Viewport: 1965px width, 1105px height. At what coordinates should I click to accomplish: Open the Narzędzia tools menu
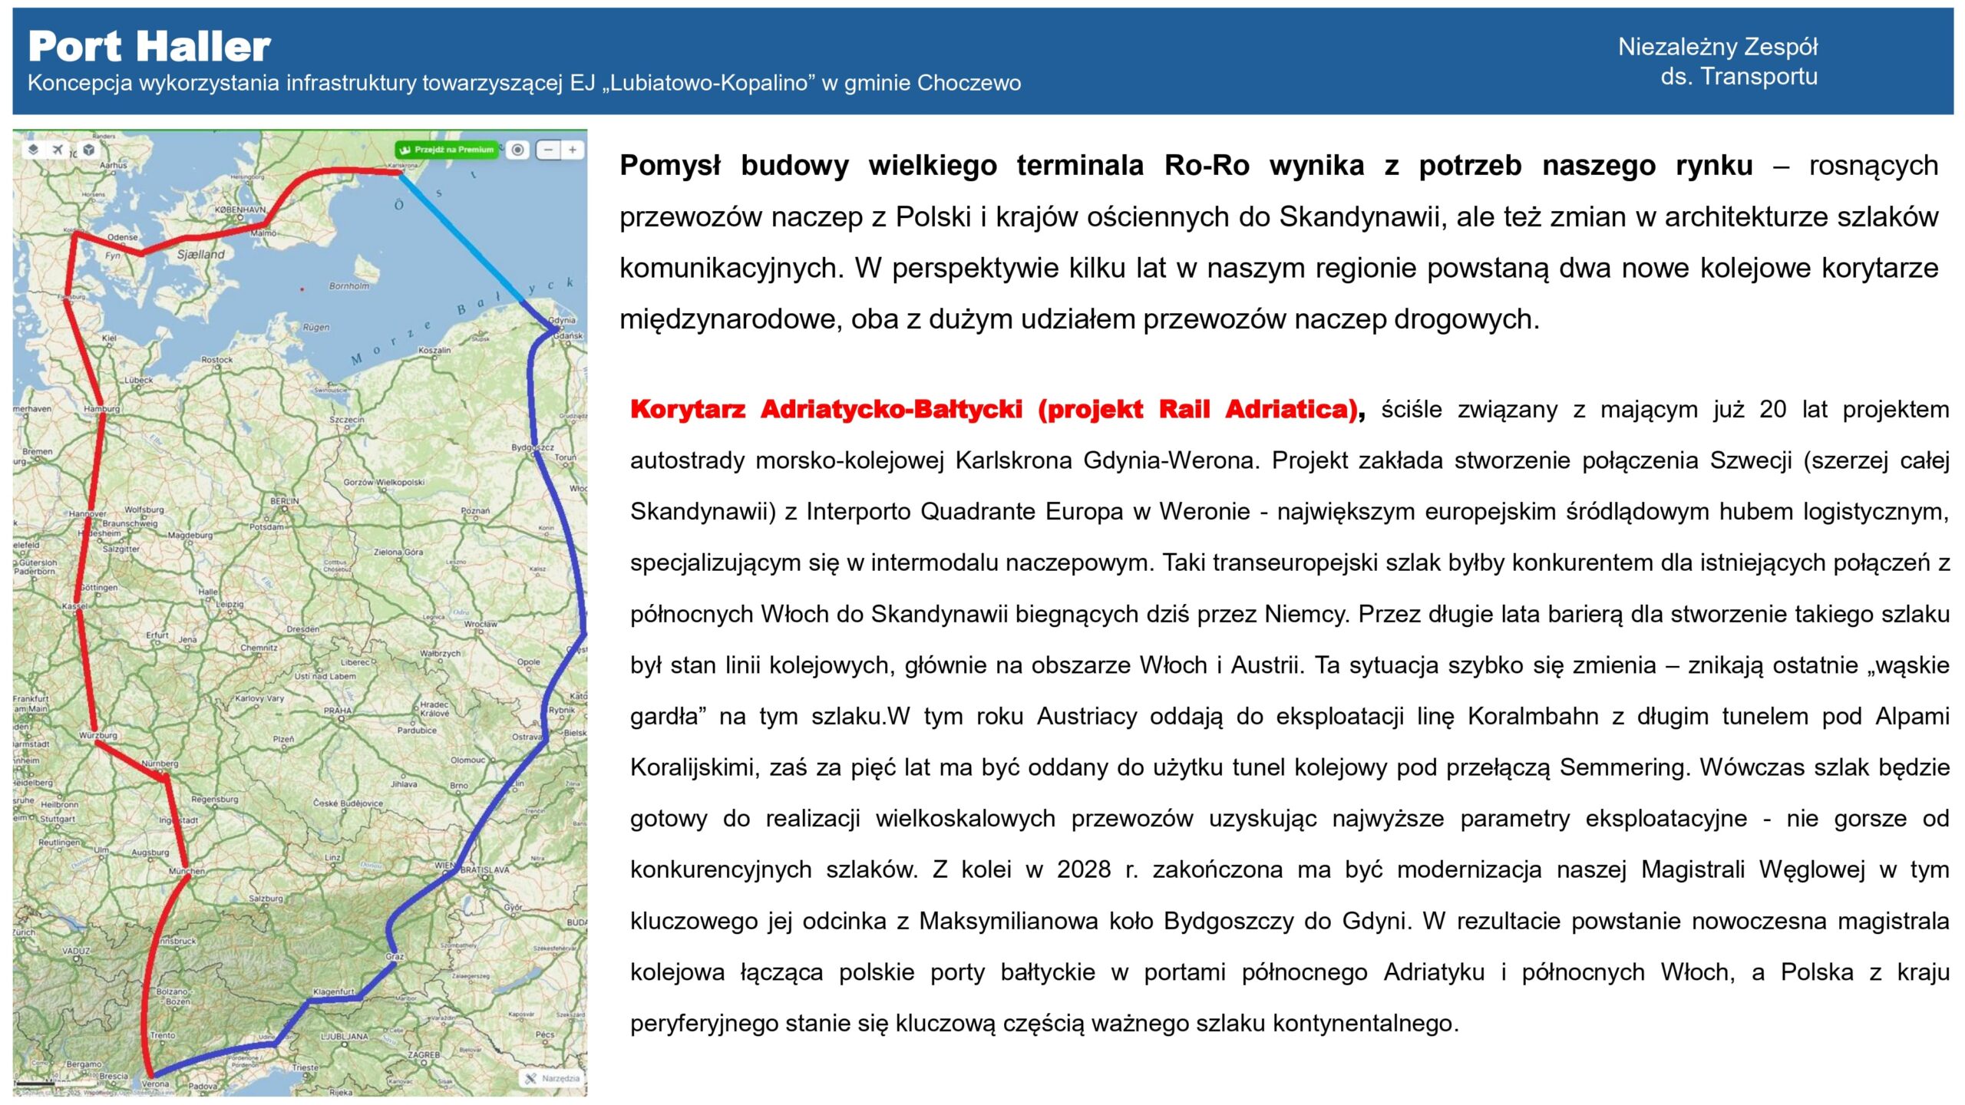560,1078
